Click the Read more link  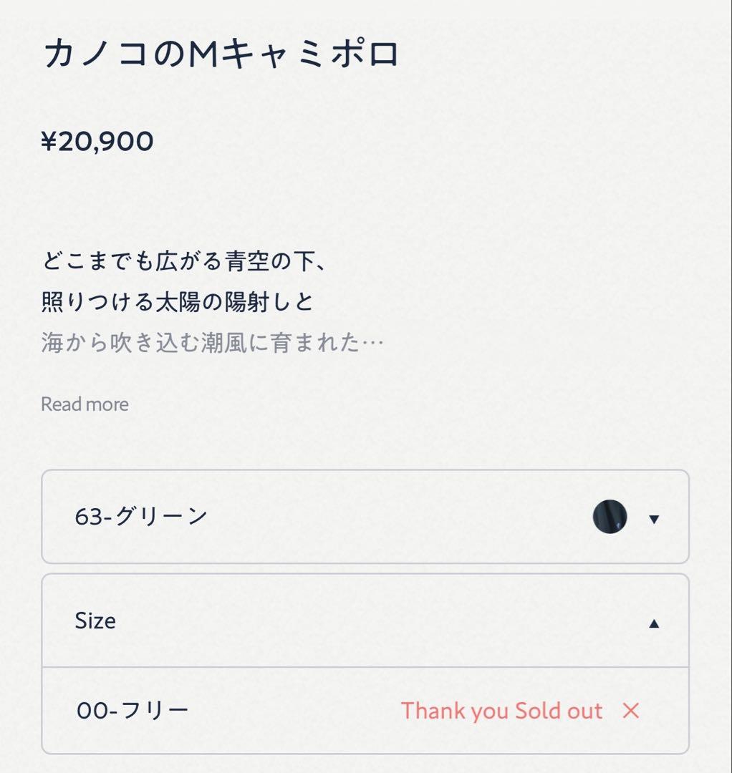tap(85, 404)
